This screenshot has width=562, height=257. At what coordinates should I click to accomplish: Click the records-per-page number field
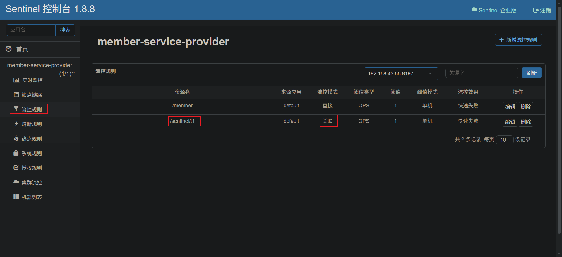click(x=504, y=140)
